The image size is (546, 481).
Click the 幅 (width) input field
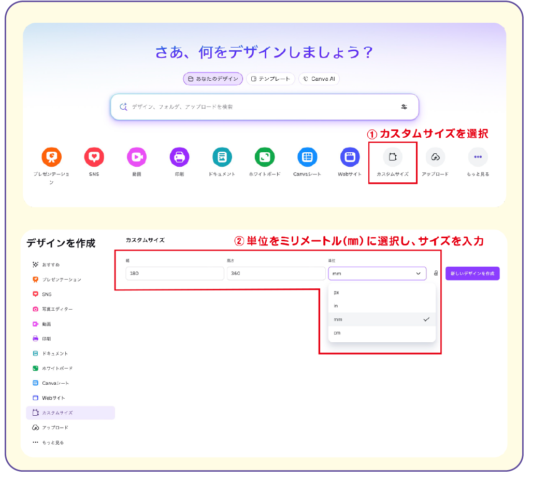click(x=175, y=273)
